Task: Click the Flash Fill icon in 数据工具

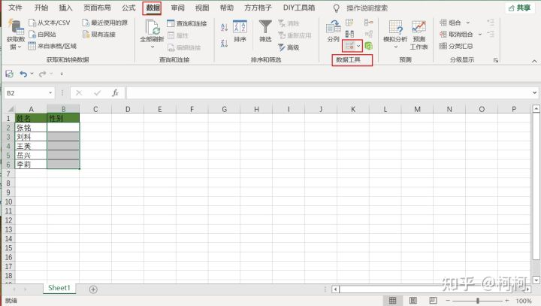Action: 349,23
